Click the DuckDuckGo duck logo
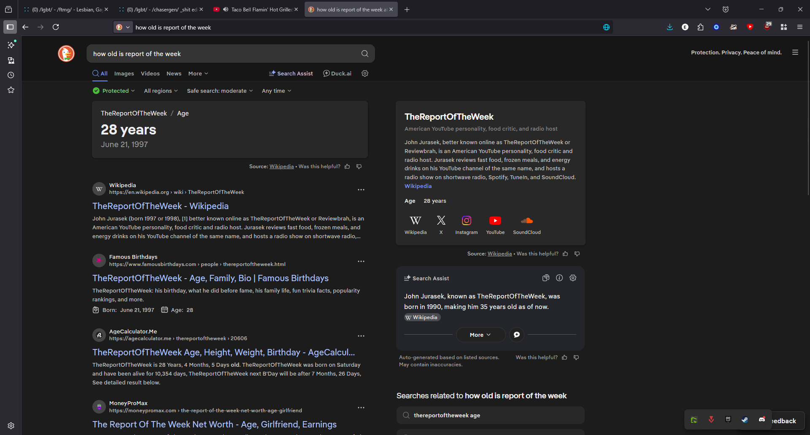The width and height of the screenshot is (810, 435). click(66, 54)
